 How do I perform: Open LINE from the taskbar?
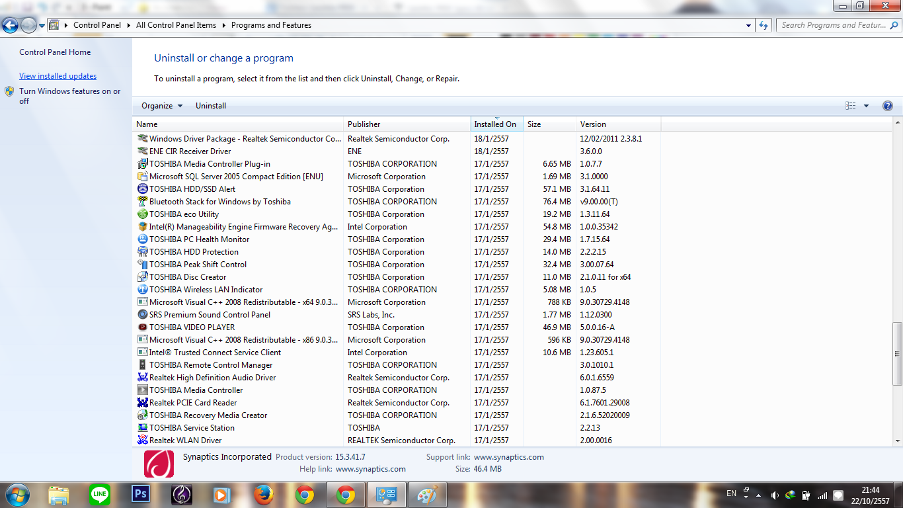point(100,495)
